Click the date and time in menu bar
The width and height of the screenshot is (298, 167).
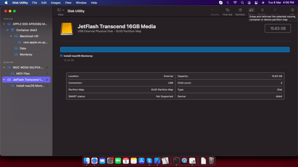tap(281, 3)
